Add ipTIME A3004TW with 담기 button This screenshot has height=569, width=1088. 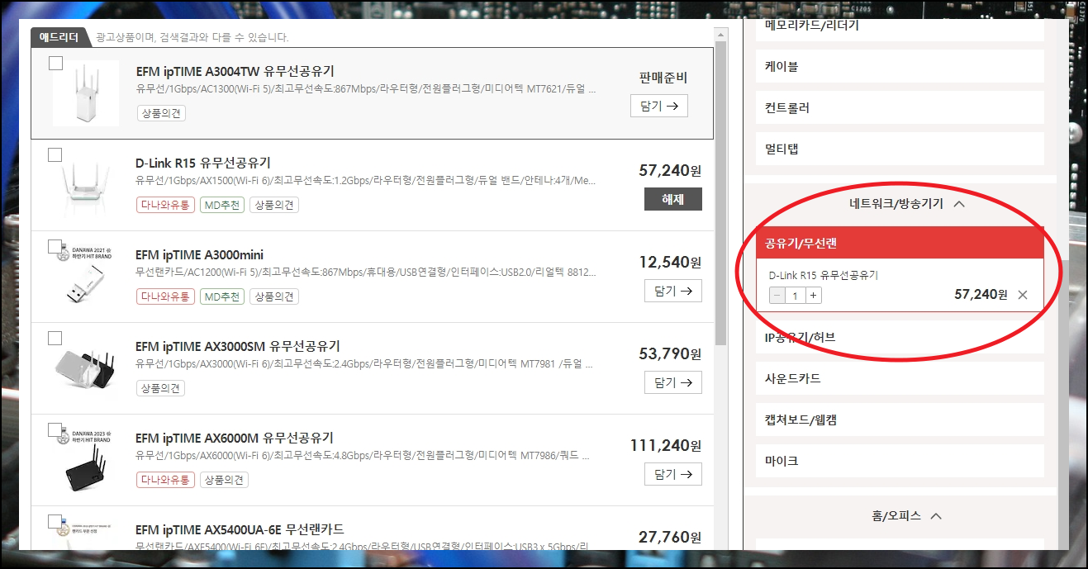[659, 106]
